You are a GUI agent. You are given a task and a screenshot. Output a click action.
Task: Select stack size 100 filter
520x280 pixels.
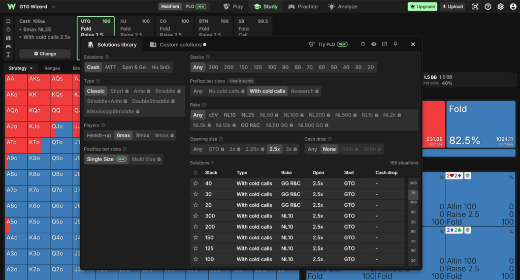(272, 68)
